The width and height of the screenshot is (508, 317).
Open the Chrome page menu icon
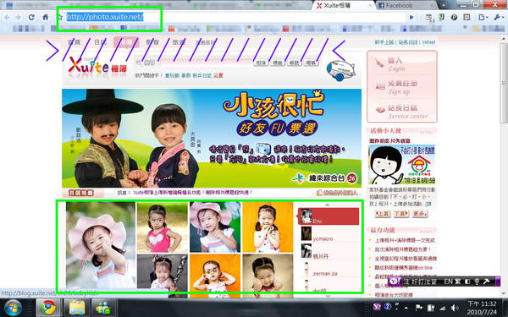click(483, 17)
